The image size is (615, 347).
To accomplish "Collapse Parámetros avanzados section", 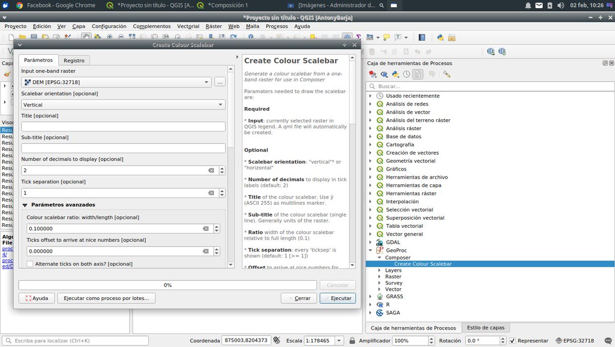I will click(x=25, y=205).
